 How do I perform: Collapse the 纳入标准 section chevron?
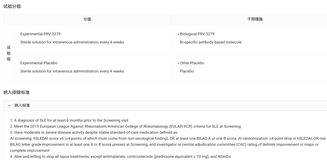coord(9,105)
